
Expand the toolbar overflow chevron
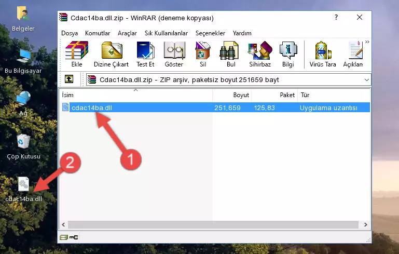[367, 42]
